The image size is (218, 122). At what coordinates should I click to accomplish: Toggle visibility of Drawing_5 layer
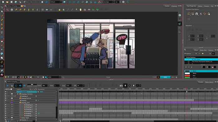[x=6, y=107]
